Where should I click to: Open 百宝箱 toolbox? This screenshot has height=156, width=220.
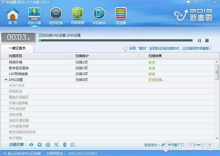coord(121,16)
